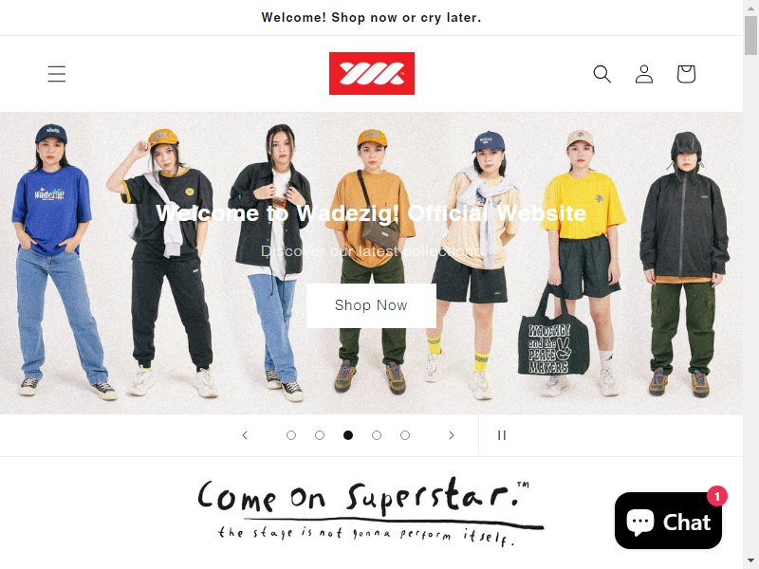Viewport: 759px width, 569px height.
Task: Click the scrollbar down arrow
Action: coord(751,562)
